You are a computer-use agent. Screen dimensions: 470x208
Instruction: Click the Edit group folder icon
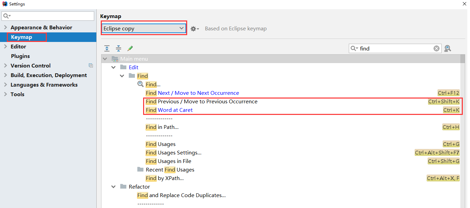click(x=123, y=67)
